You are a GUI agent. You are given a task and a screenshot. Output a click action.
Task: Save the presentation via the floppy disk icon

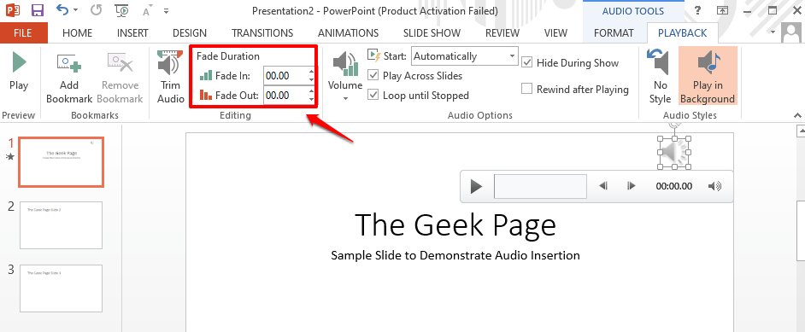pyautogui.click(x=37, y=10)
